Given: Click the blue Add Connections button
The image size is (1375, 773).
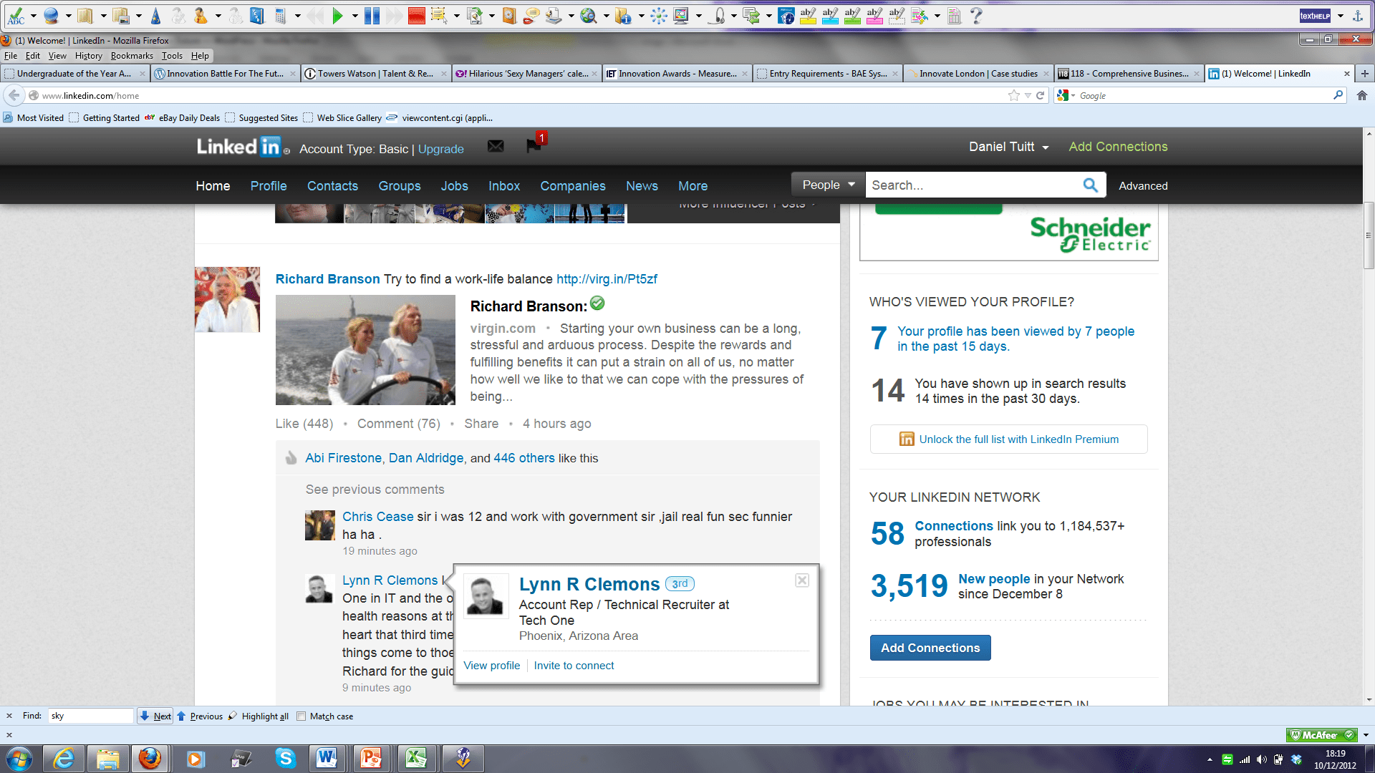Looking at the screenshot, I should click(x=930, y=648).
